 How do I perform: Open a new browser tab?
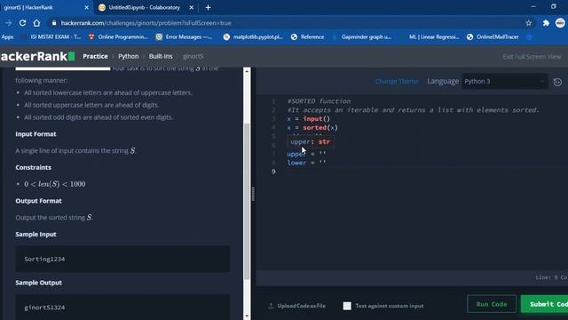pos(208,7)
